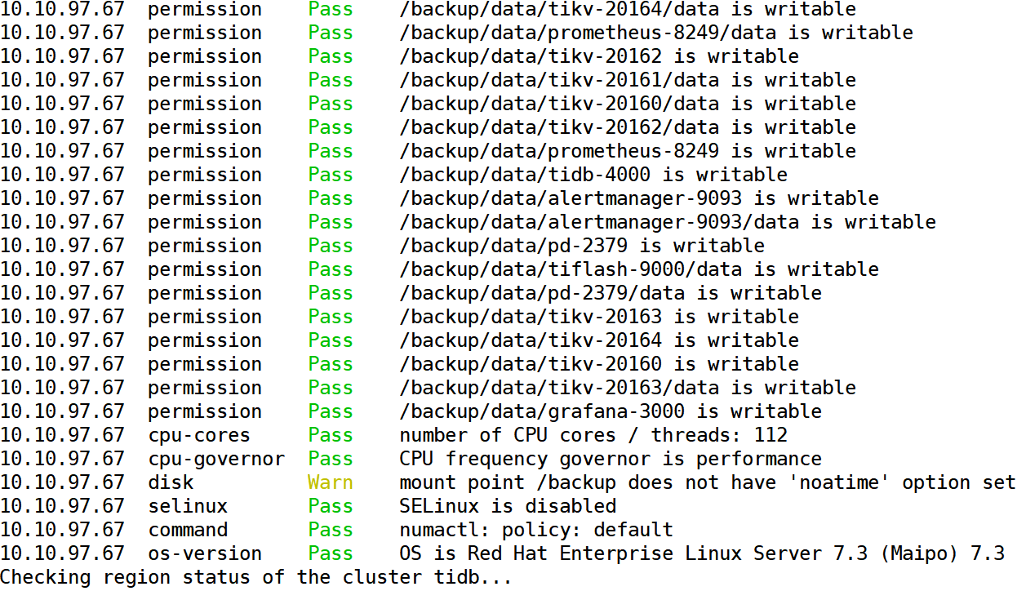The image size is (1026, 591).
Task: Click the SELinux is disabled message
Action: point(508,506)
